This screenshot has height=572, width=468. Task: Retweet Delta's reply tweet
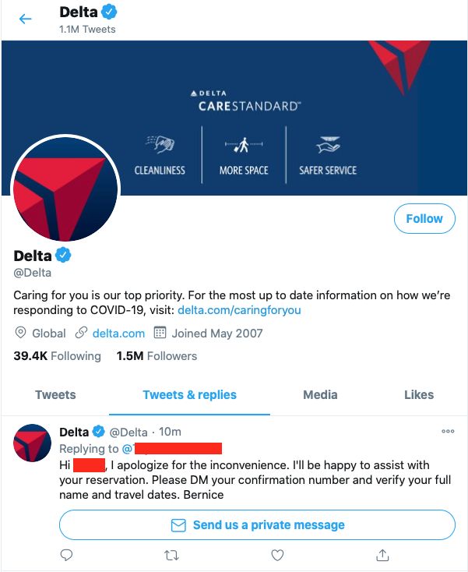[x=171, y=555]
